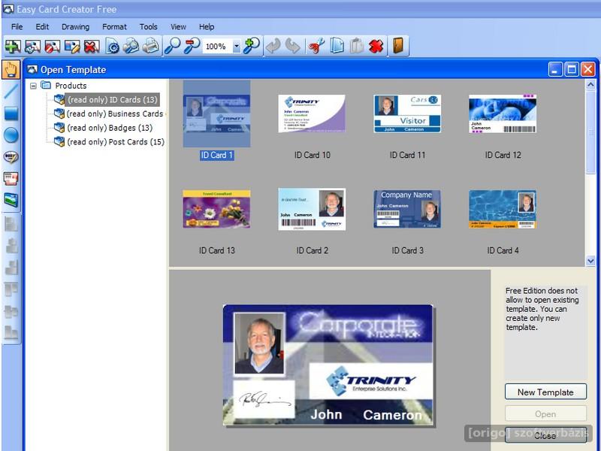Open the Tools menu
Viewport: 601px width, 451px height.
(148, 27)
